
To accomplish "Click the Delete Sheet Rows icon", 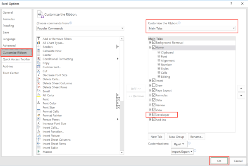I will point(38,87).
